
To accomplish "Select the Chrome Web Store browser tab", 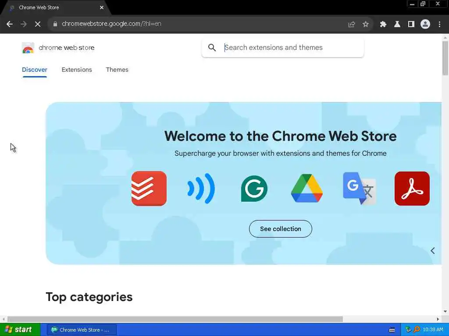I will click(x=56, y=7).
